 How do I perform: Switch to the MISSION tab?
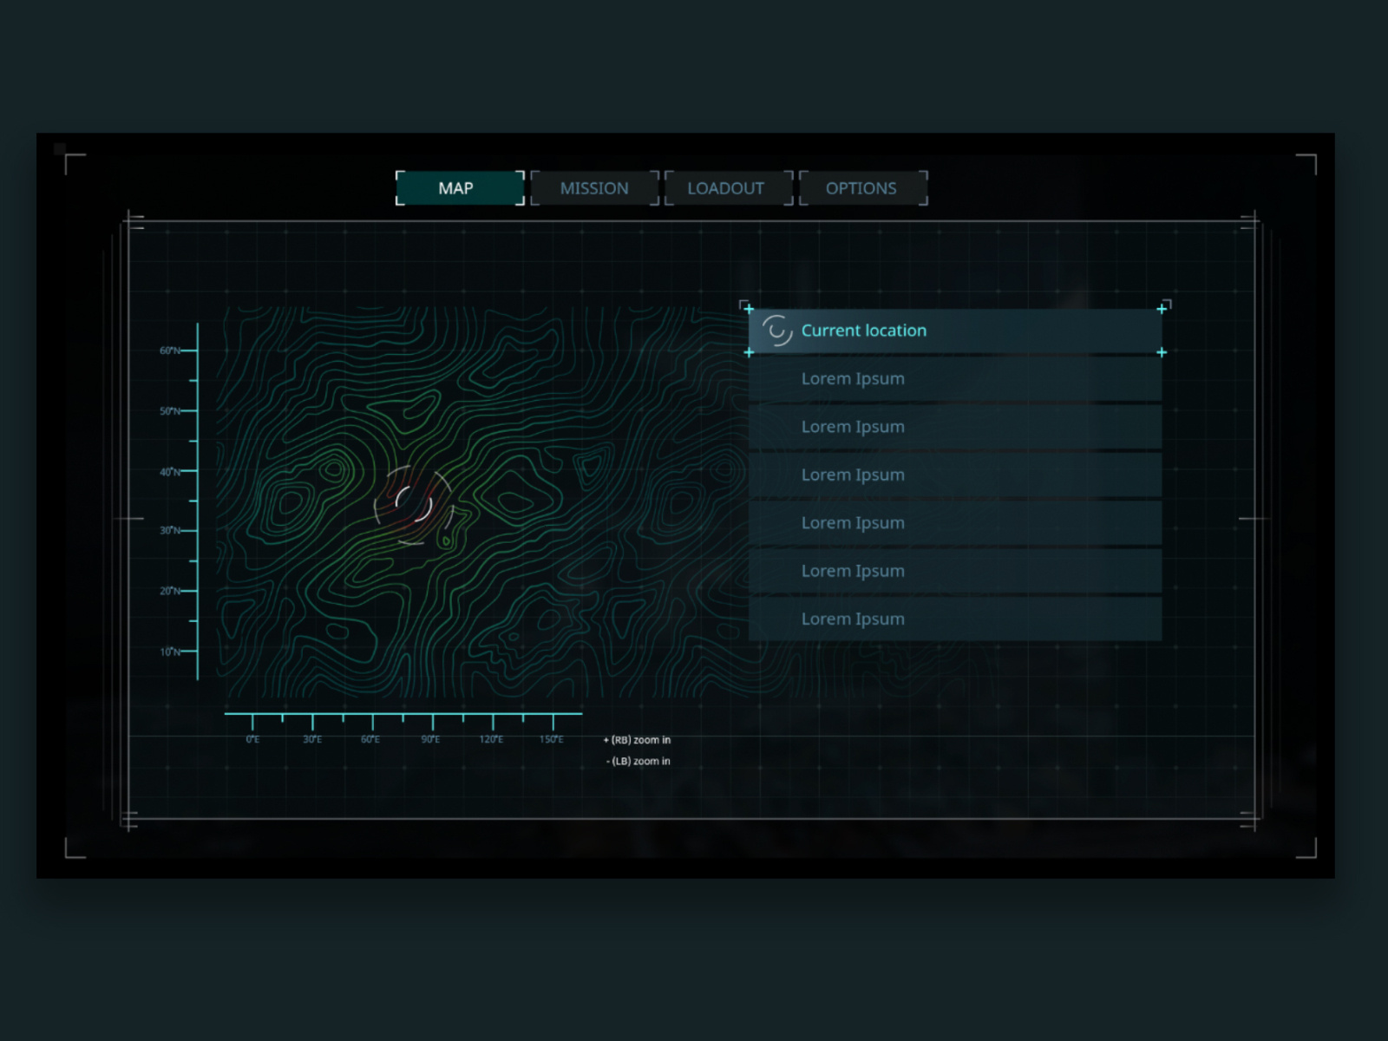pyautogui.click(x=594, y=188)
